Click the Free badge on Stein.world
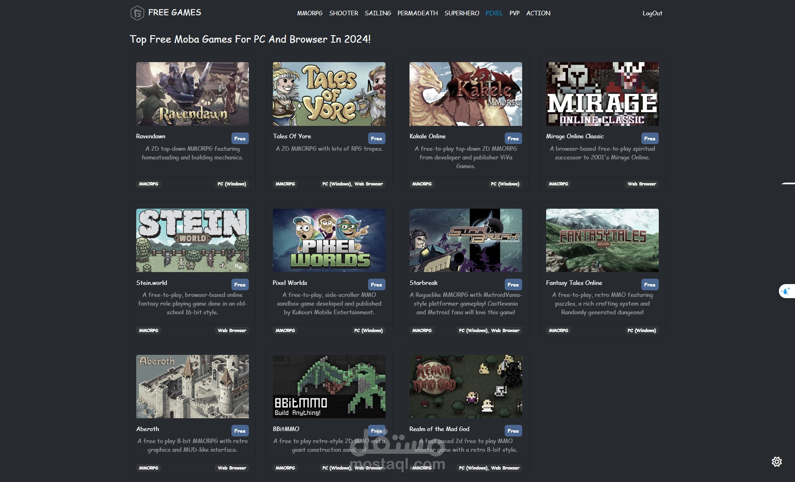This screenshot has width=795, height=482. pyautogui.click(x=240, y=284)
